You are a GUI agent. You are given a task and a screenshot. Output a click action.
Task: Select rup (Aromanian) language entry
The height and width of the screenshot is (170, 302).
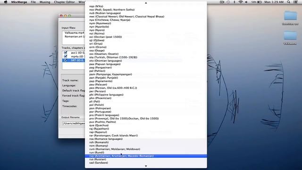146,156
